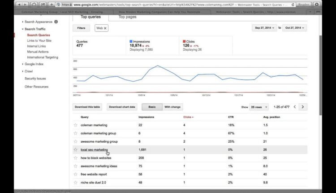The height and width of the screenshot is (193, 336).
Task: Click the info icon beside Search Appearance
Action: 56,22
